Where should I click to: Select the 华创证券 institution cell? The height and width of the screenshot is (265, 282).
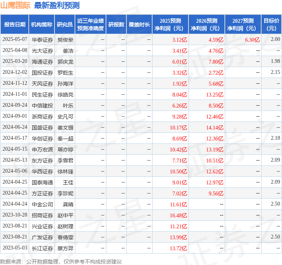42,139
